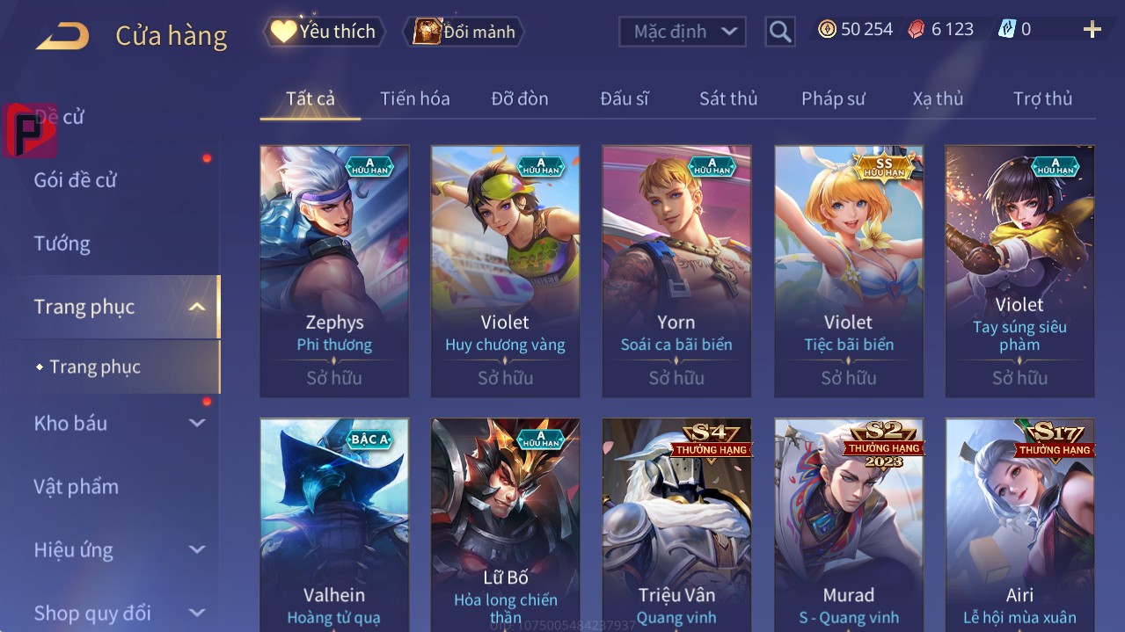Select the Yorn Soái ca bãi biển skin card
Viewport: 1125px width, 632px height.
point(676,272)
